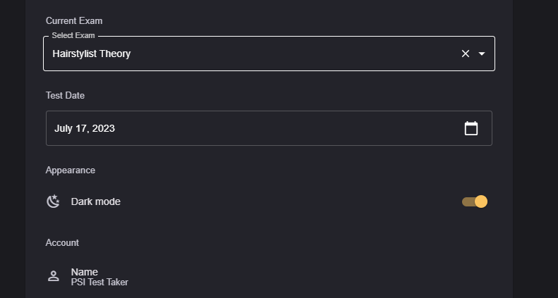
Task: Click the Select Exam floating label
Action: (x=73, y=35)
